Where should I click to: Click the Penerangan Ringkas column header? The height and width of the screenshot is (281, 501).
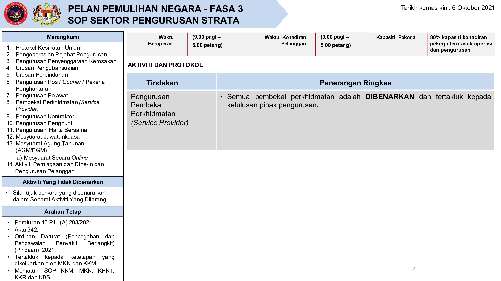tap(355, 83)
